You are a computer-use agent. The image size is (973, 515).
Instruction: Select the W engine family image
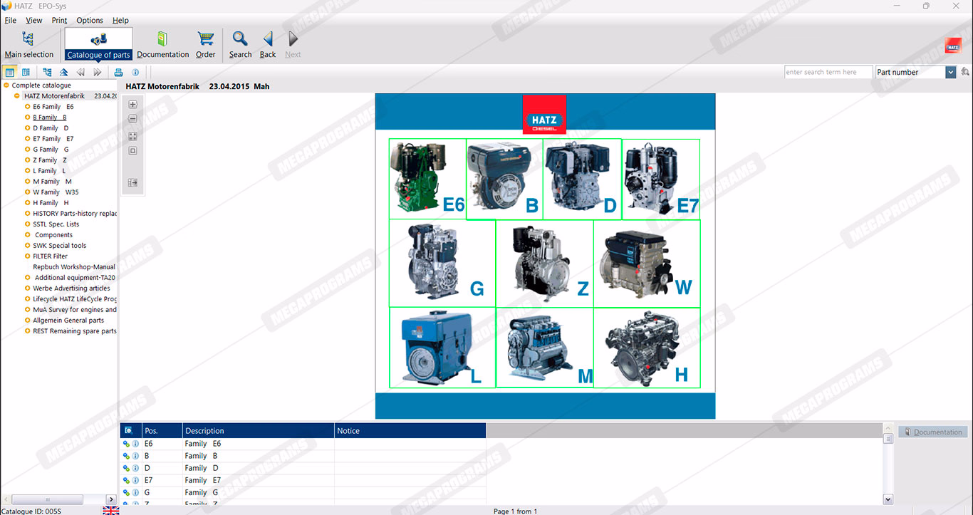click(646, 264)
